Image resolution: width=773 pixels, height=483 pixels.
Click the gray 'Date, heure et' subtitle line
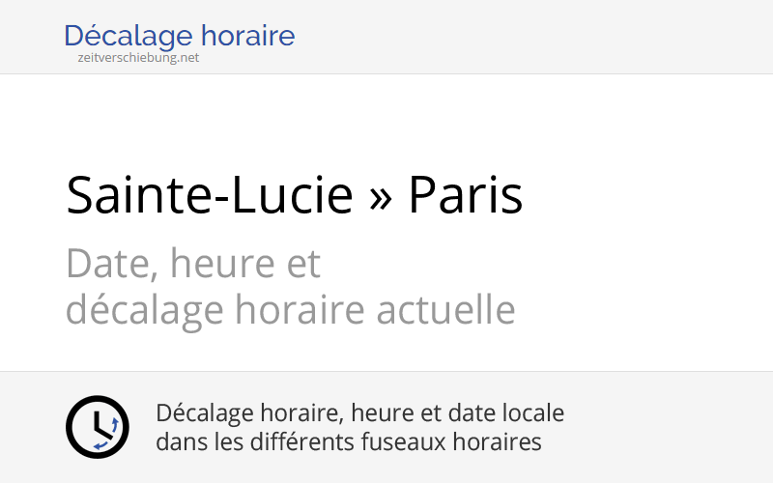[x=193, y=263]
